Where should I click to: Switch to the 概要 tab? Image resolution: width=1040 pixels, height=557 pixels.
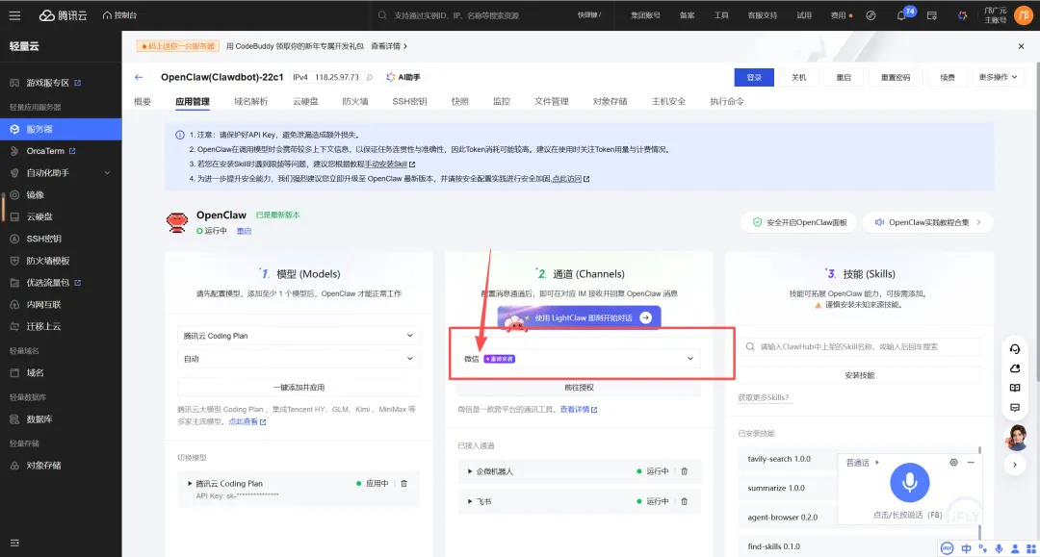pyautogui.click(x=143, y=101)
